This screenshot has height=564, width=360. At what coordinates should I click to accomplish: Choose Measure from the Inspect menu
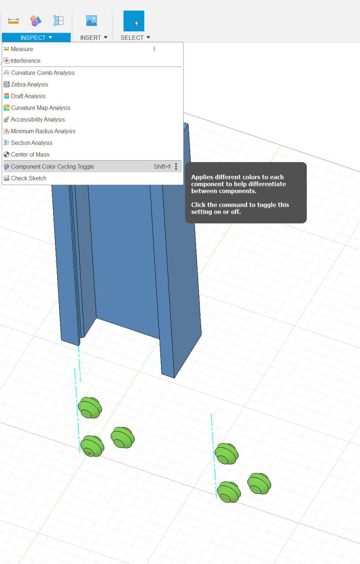(92, 49)
